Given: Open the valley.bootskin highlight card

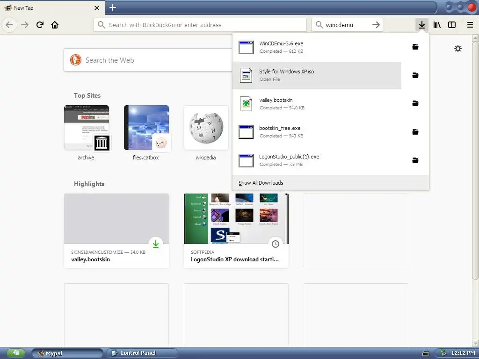Looking at the screenshot, I should click(116, 231).
